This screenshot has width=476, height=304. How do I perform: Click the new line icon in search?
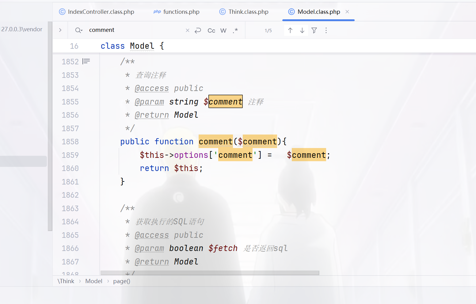(198, 30)
